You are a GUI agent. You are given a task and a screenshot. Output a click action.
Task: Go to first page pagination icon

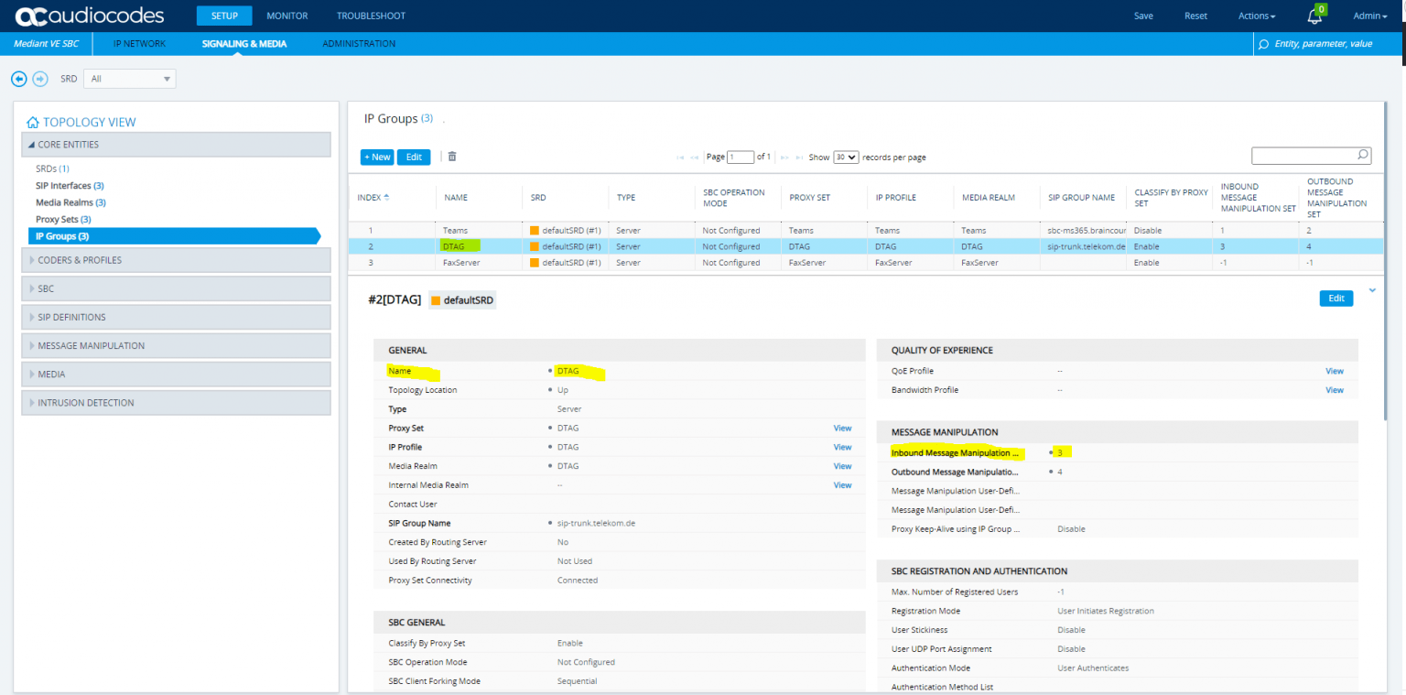point(680,157)
